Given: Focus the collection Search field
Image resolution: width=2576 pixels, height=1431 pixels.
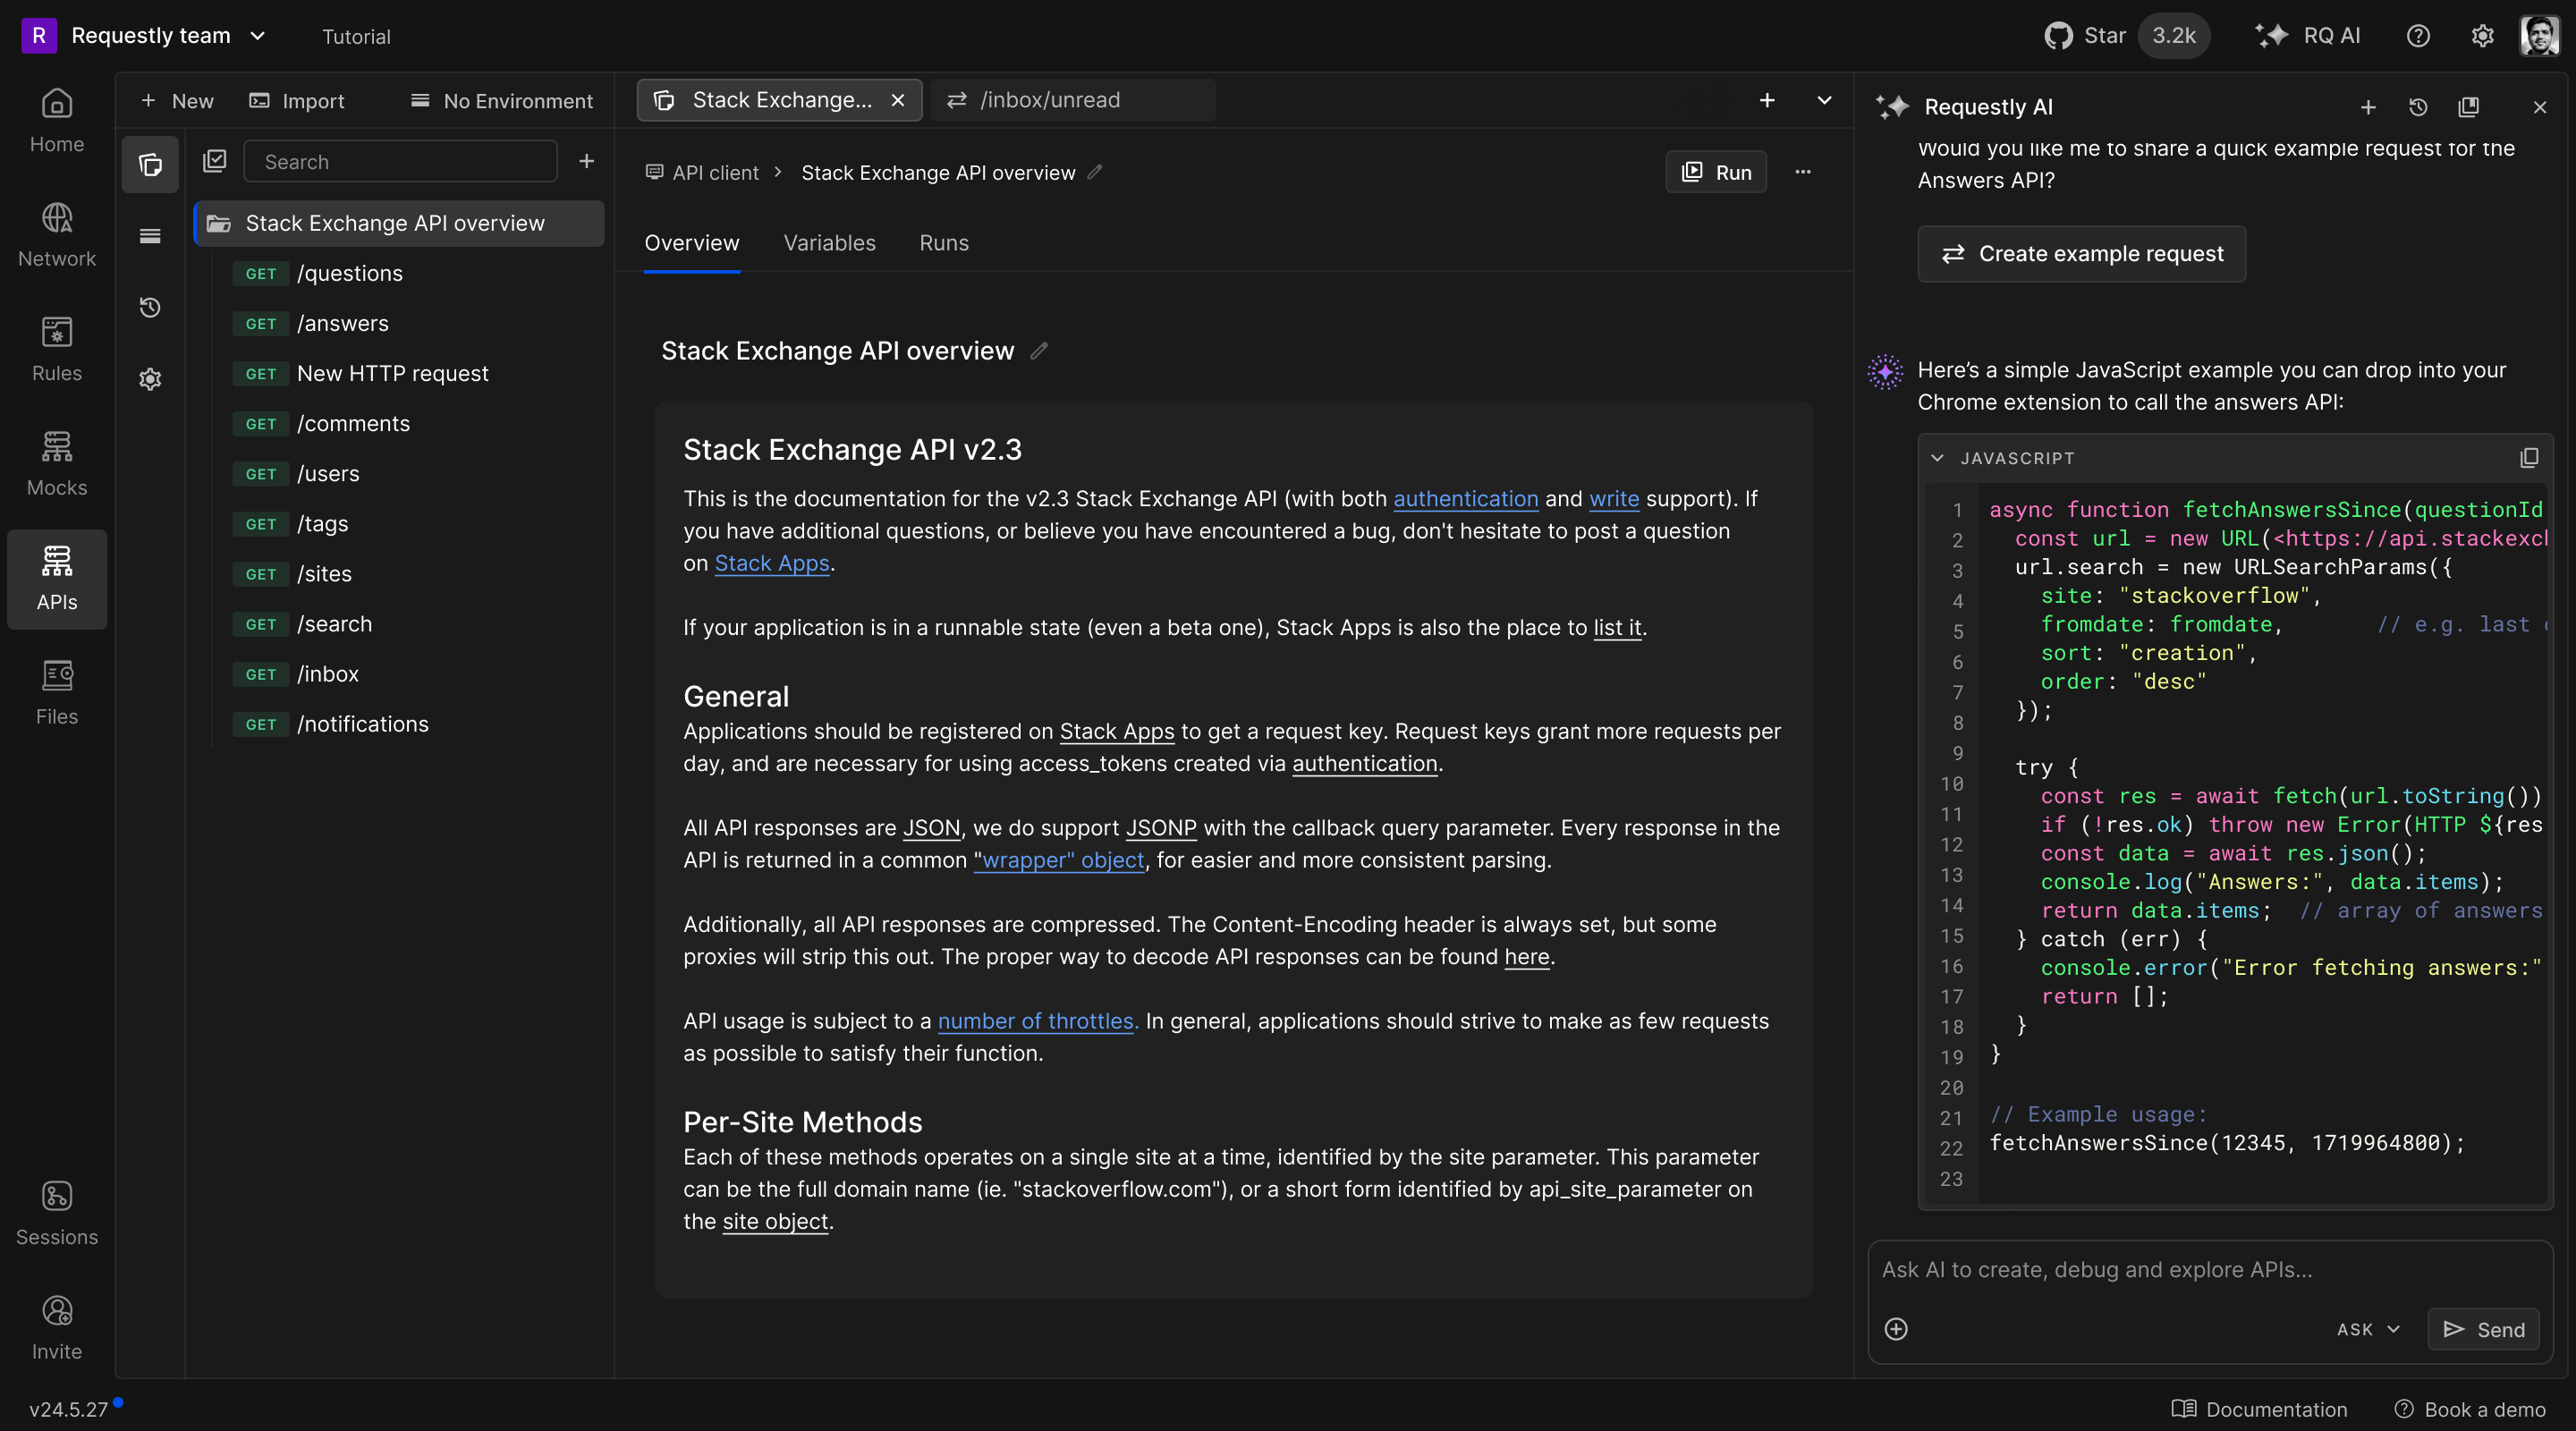Looking at the screenshot, I should point(400,161).
